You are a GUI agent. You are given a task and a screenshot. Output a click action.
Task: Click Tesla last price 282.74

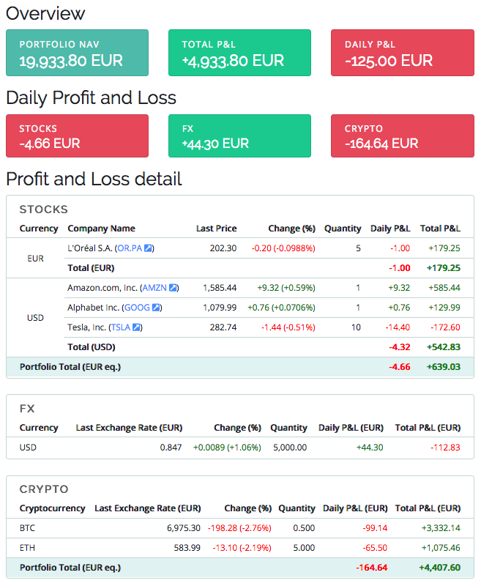click(223, 327)
